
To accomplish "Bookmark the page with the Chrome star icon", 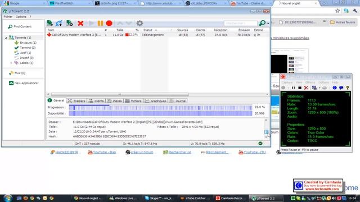I will (x=337, y=11).
